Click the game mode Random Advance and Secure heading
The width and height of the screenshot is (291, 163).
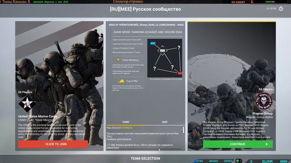[148, 32]
